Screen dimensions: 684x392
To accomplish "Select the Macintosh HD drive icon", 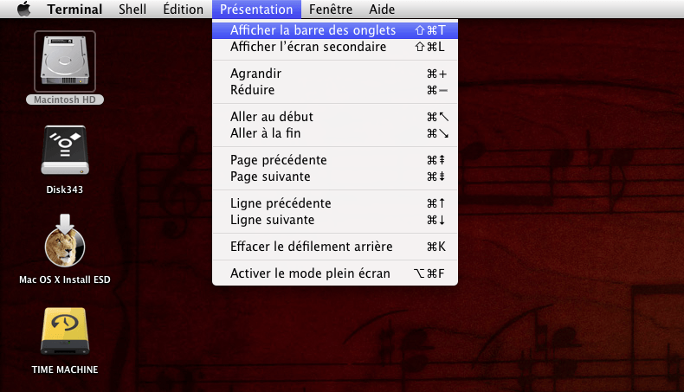I will (x=65, y=61).
